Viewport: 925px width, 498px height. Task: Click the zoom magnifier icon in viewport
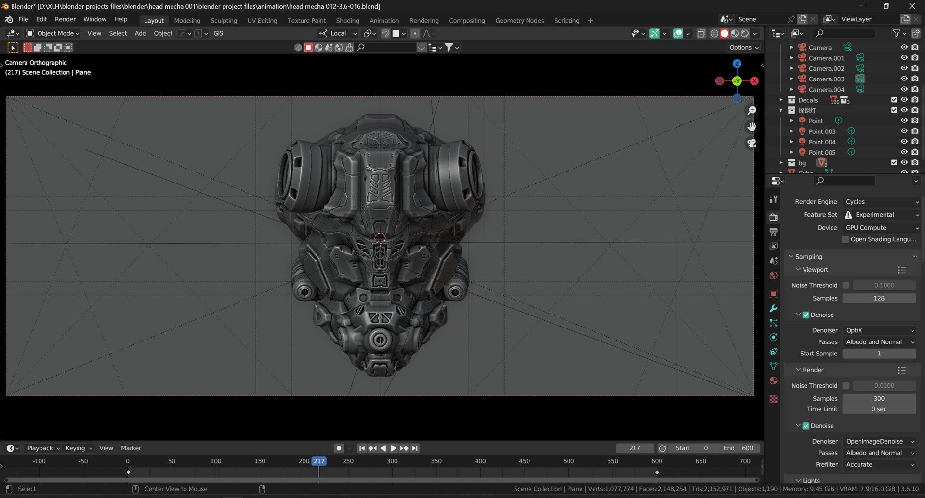point(752,111)
